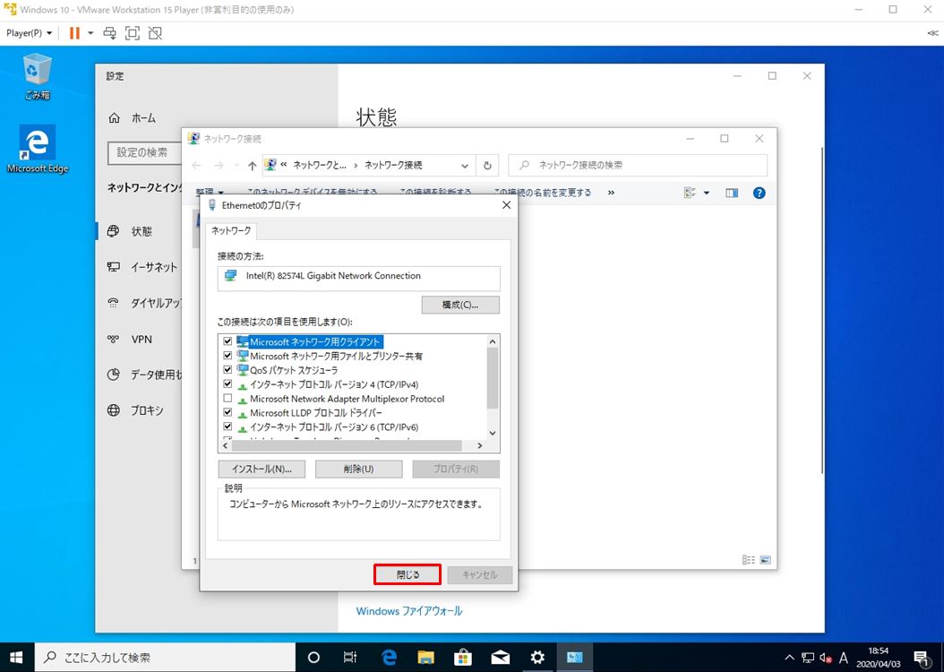Viewport: 944px width, 672px height.
Task: Click the taskbar search box ここに入力して検索
Action: point(165,658)
